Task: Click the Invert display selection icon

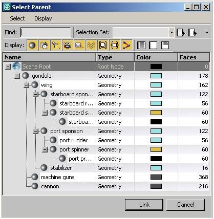Action: tap(165, 46)
